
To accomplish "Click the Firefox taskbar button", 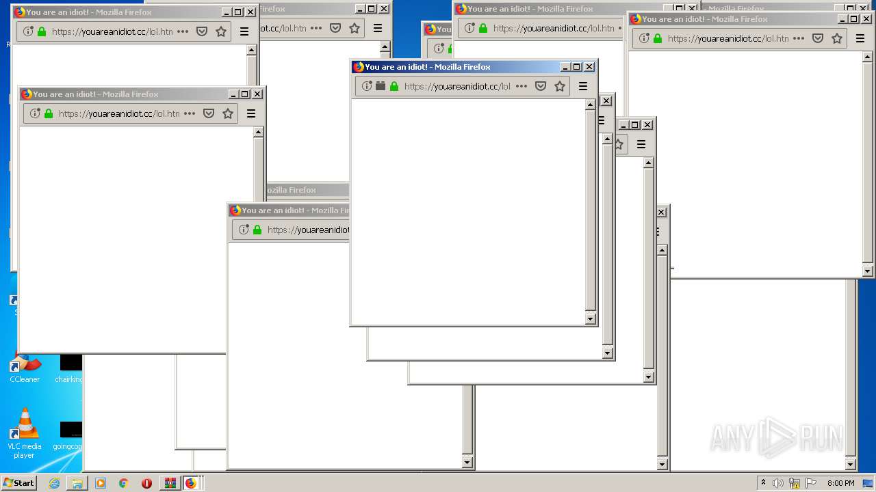I will [191, 483].
